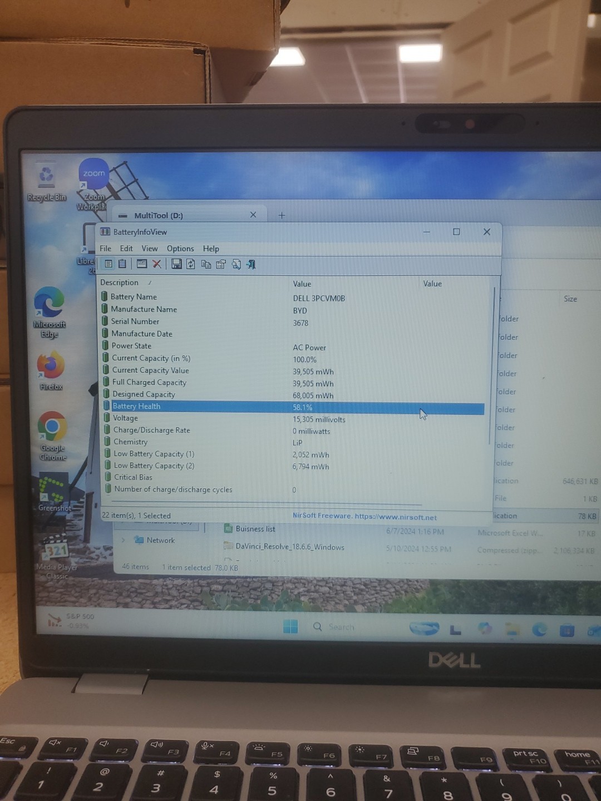Select the BYD manufacturer value

(300, 310)
